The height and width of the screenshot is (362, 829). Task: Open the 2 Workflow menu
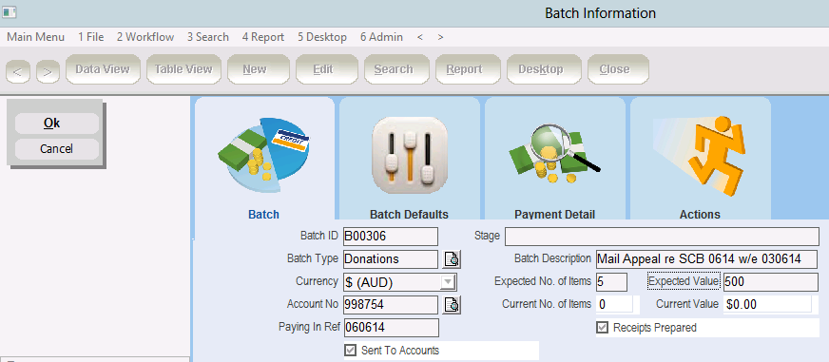point(145,37)
